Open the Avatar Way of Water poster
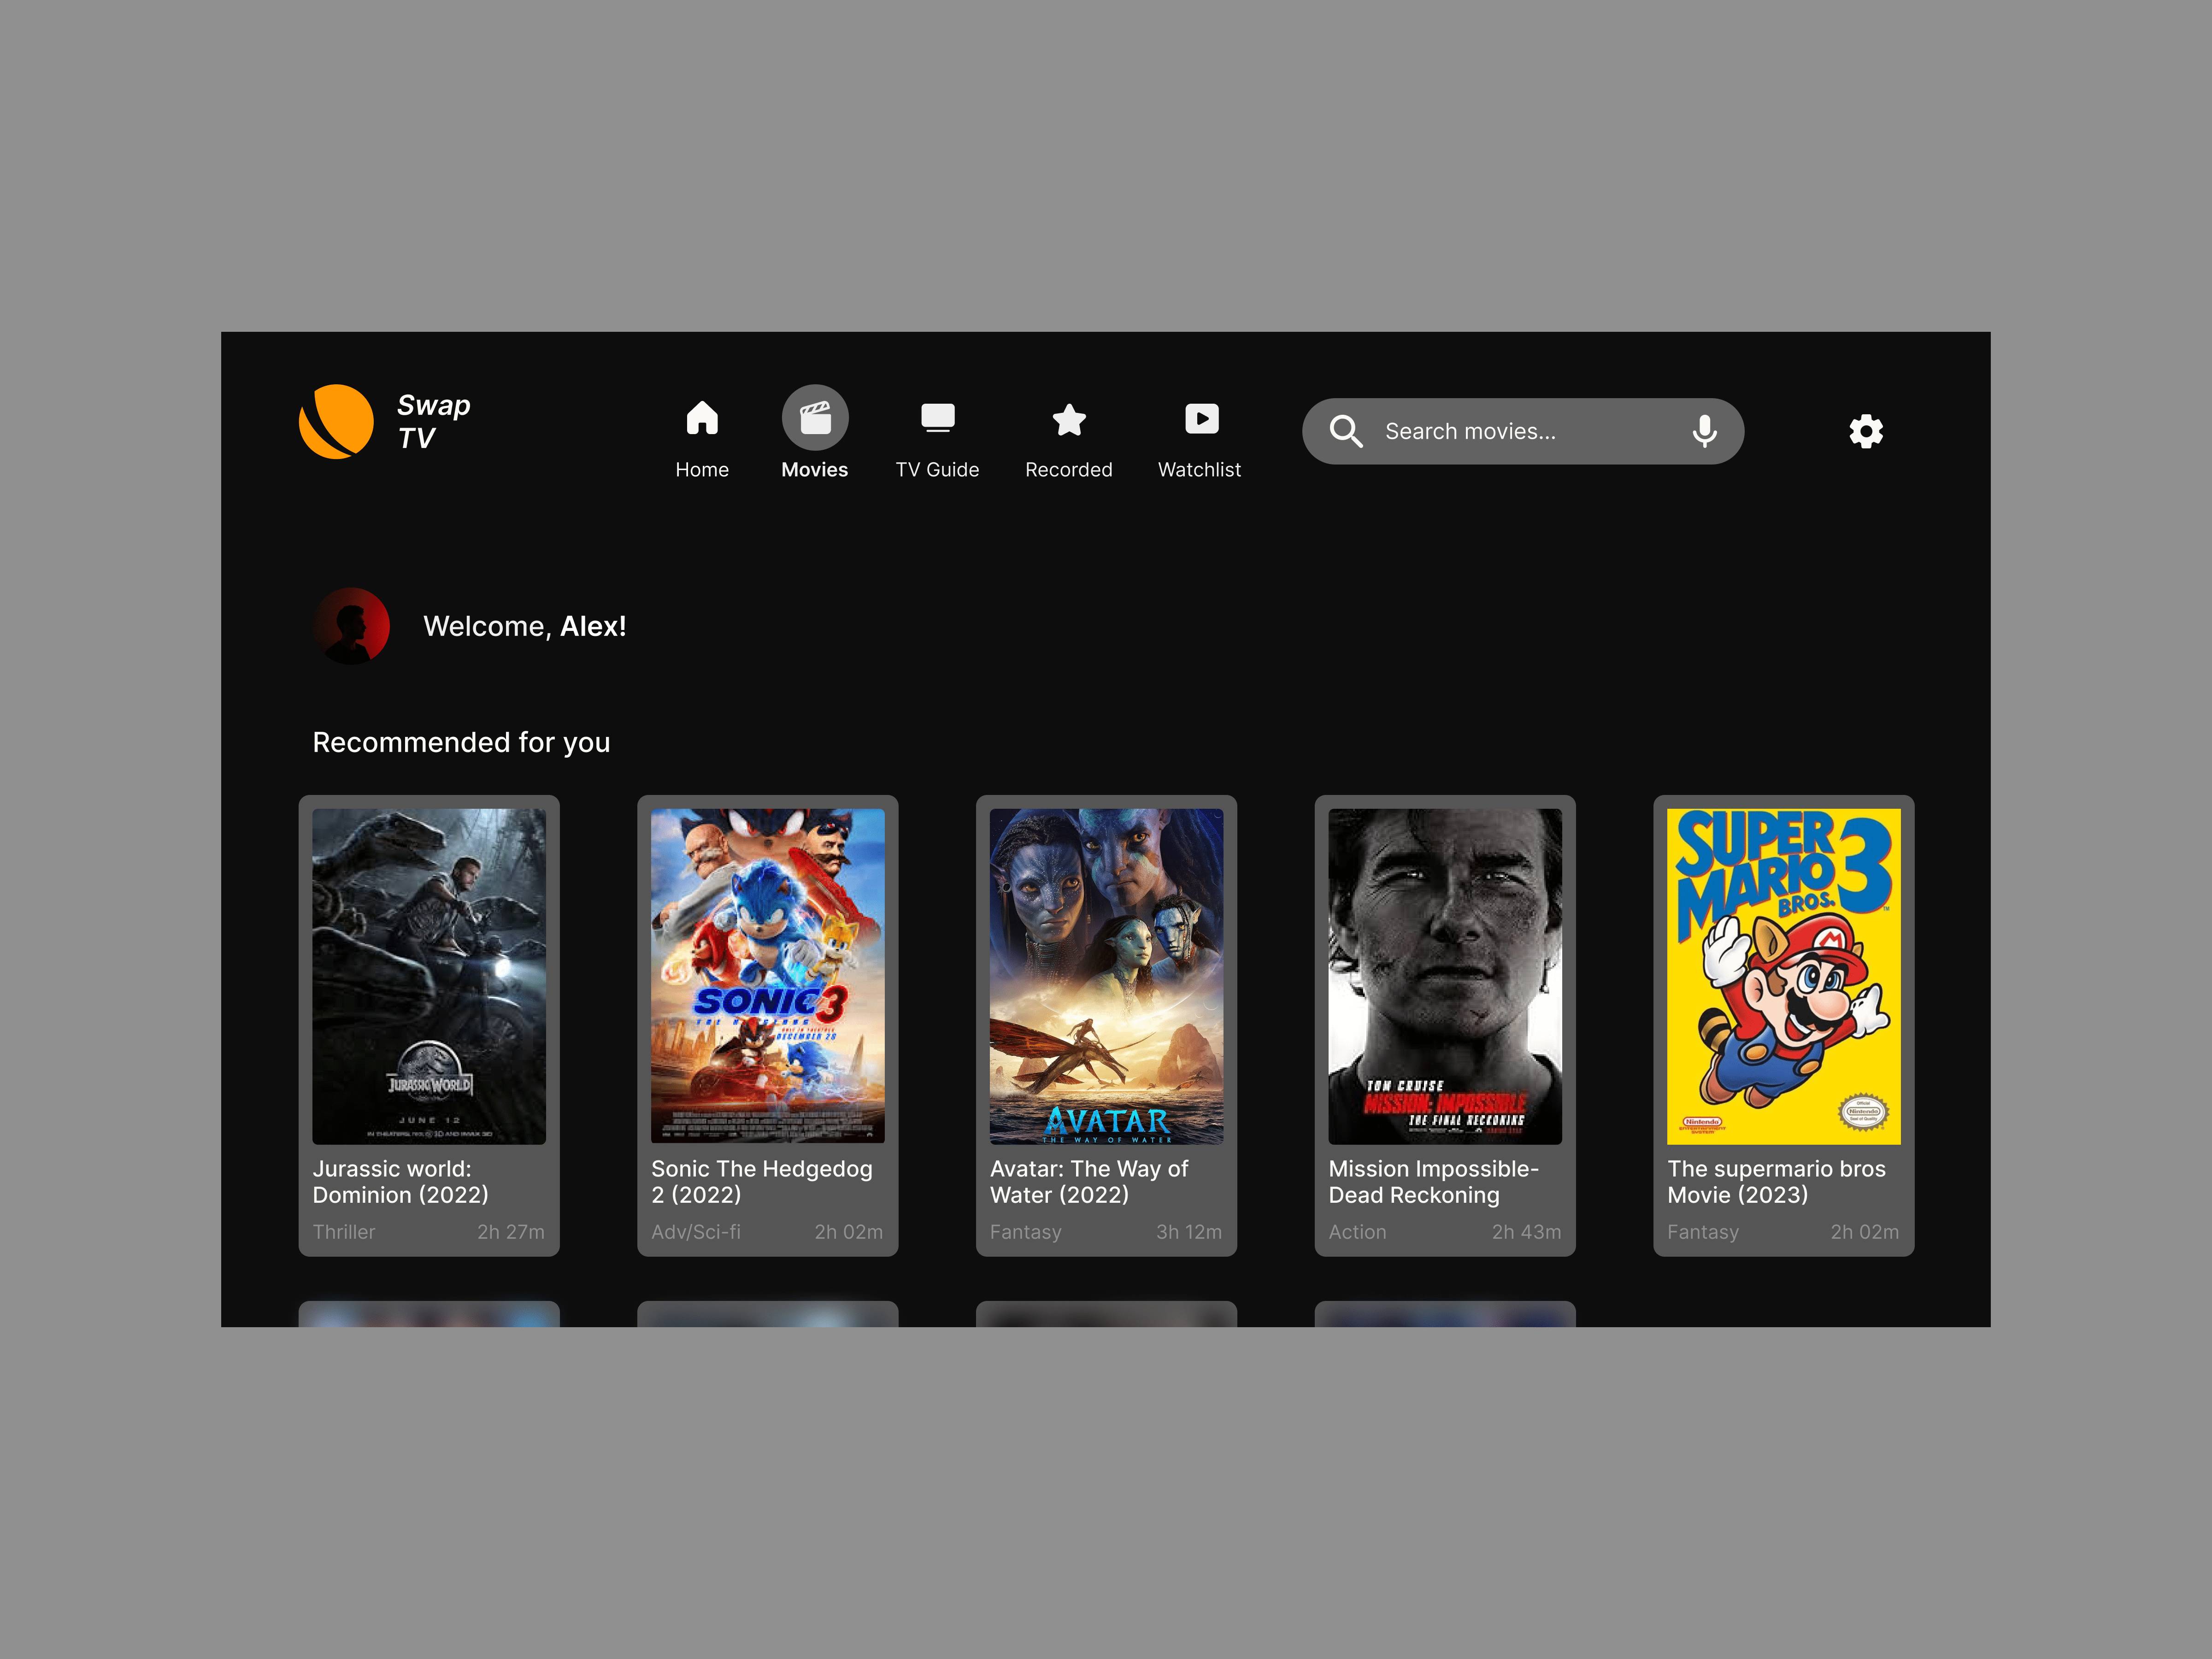This screenshot has height=1659, width=2212. tap(1106, 976)
